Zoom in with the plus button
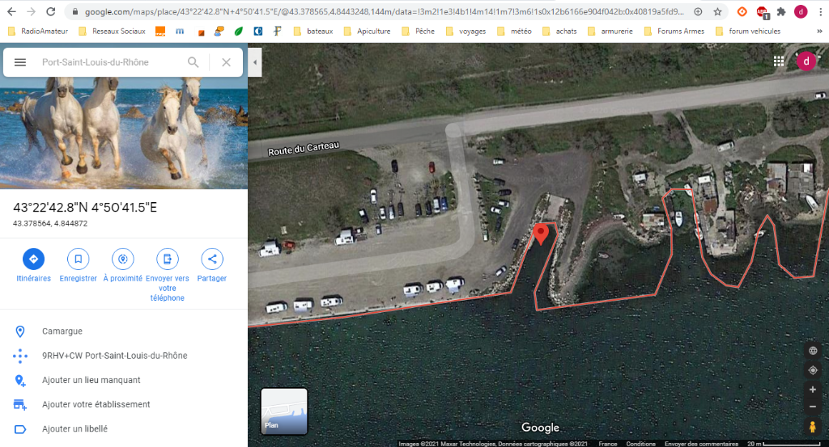The height and width of the screenshot is (447, 829). point(813,390)
